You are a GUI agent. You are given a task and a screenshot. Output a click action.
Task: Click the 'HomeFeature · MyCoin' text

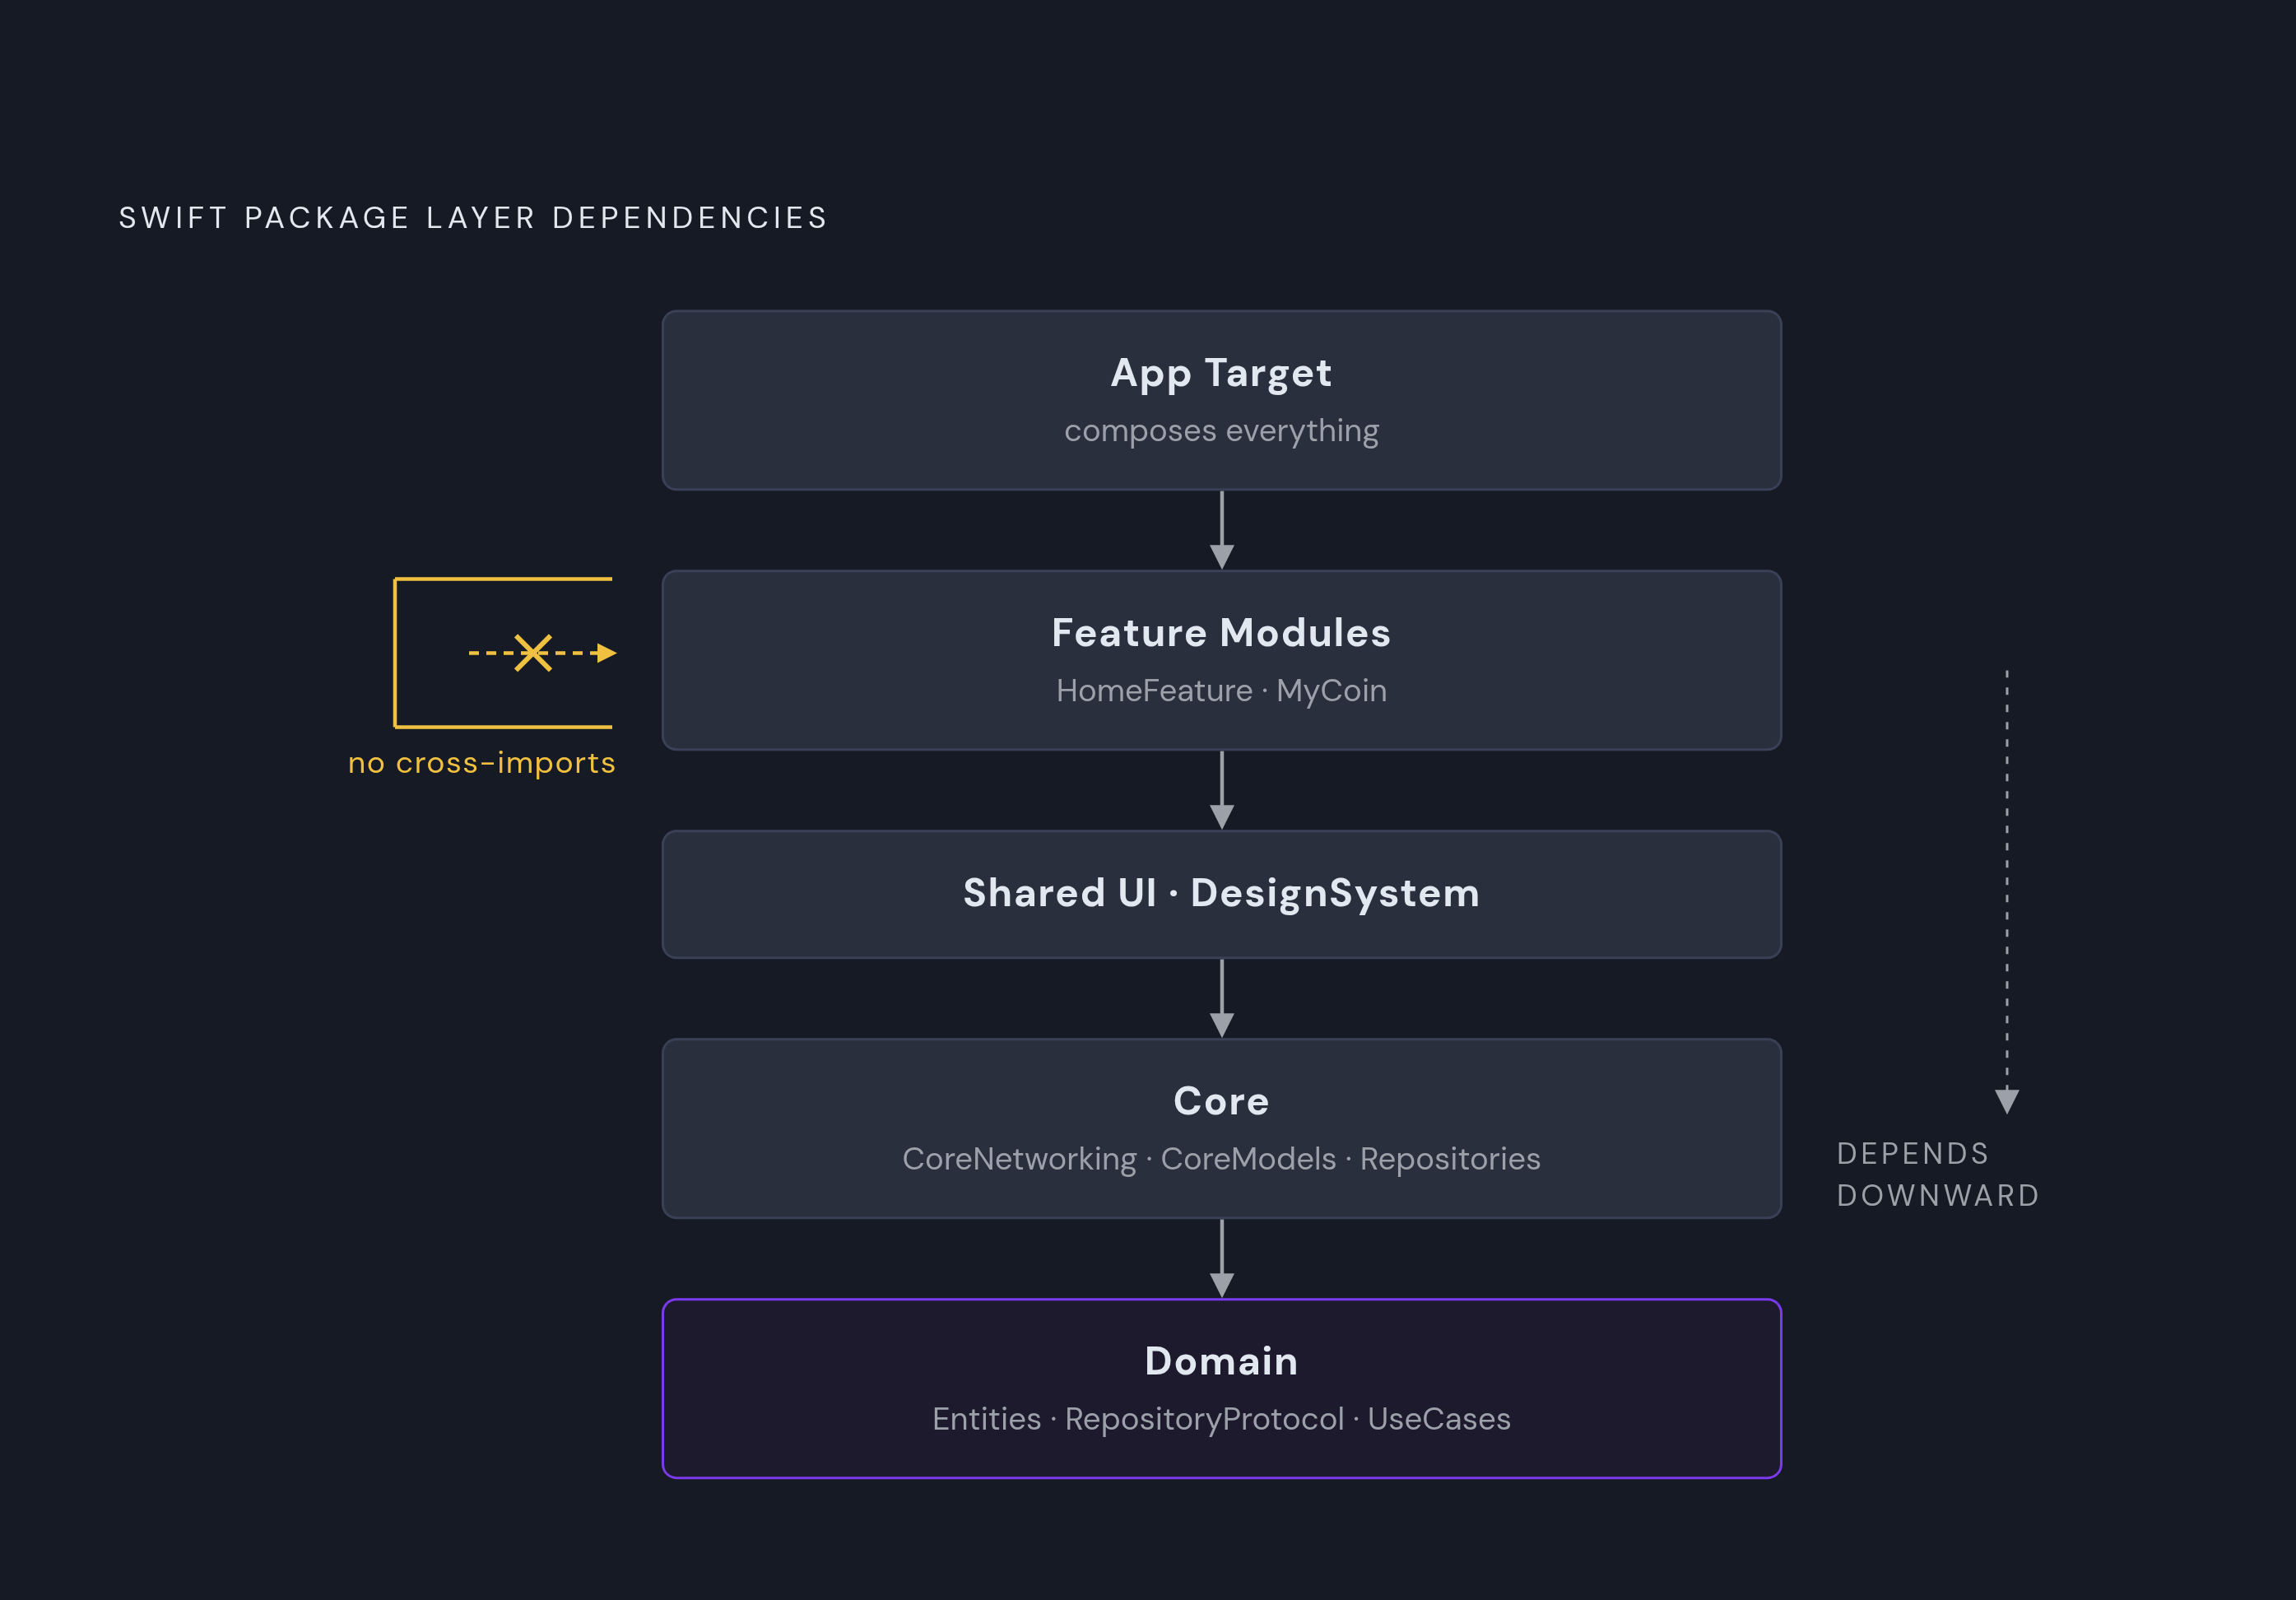pyautogui.click(x=1221, y=691)
